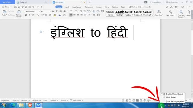The image size is (193, 108).
Task: Decrease font size with Shrink Font icon
Action: pyautogui.click(x=57, y=11)
